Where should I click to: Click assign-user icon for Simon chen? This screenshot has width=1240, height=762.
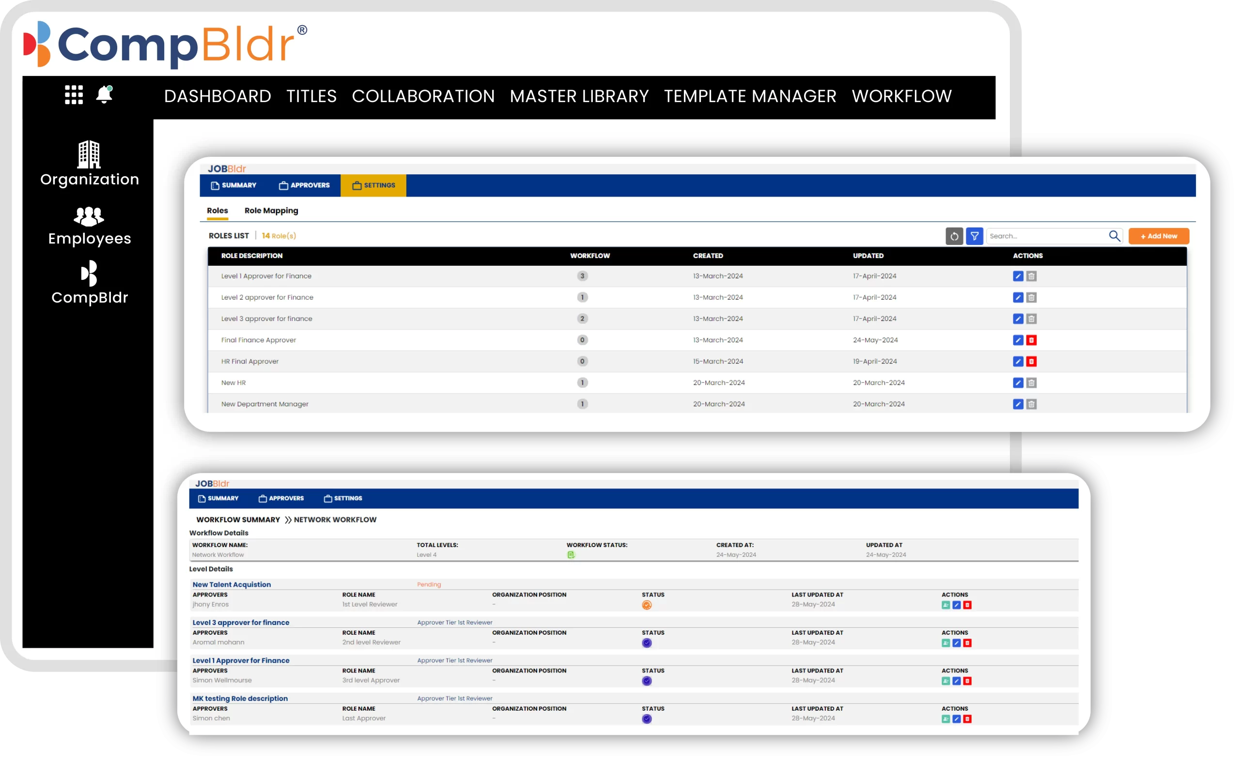946,720
